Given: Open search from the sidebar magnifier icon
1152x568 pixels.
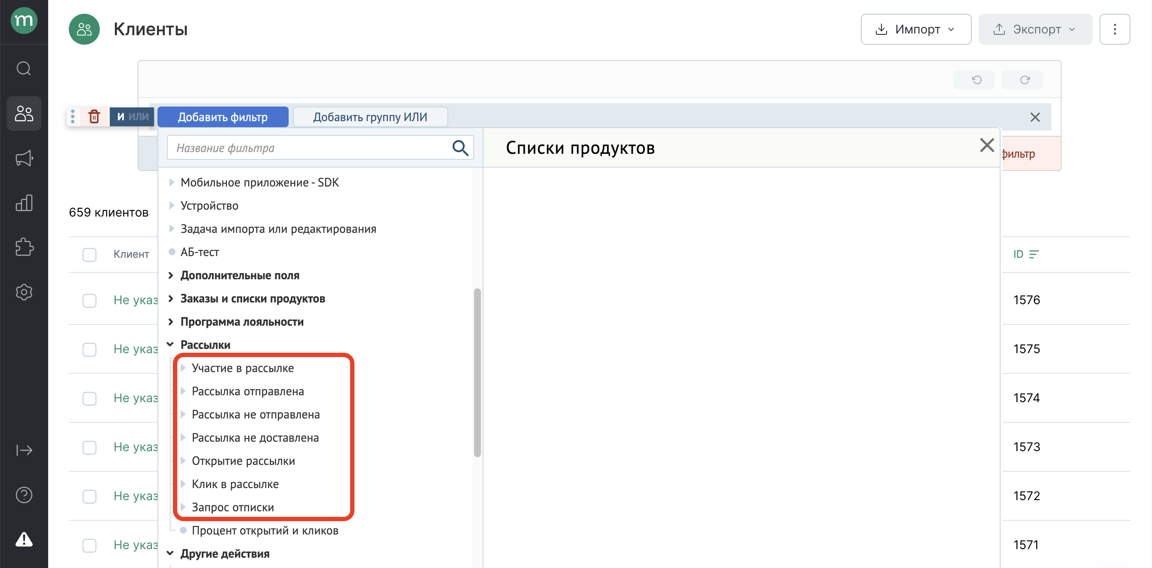Looking at the screenshot, I should coord(24,68).
